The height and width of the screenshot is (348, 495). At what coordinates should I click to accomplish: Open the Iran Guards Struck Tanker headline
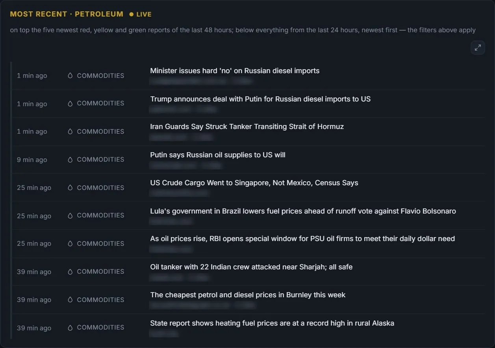(x=247, y=127)
